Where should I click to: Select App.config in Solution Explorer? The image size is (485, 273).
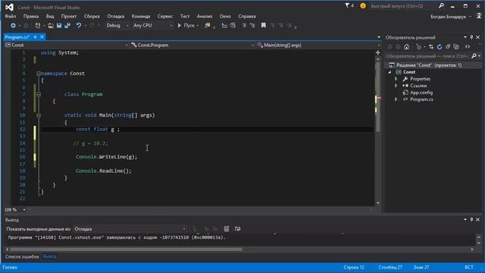click(x=421, y=93)
